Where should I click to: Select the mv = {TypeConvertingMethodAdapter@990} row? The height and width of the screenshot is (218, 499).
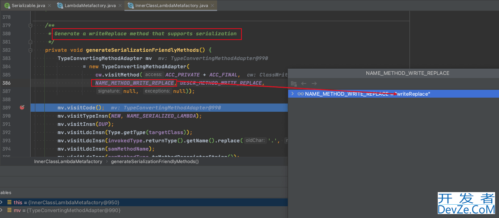(x=144, y=211)
